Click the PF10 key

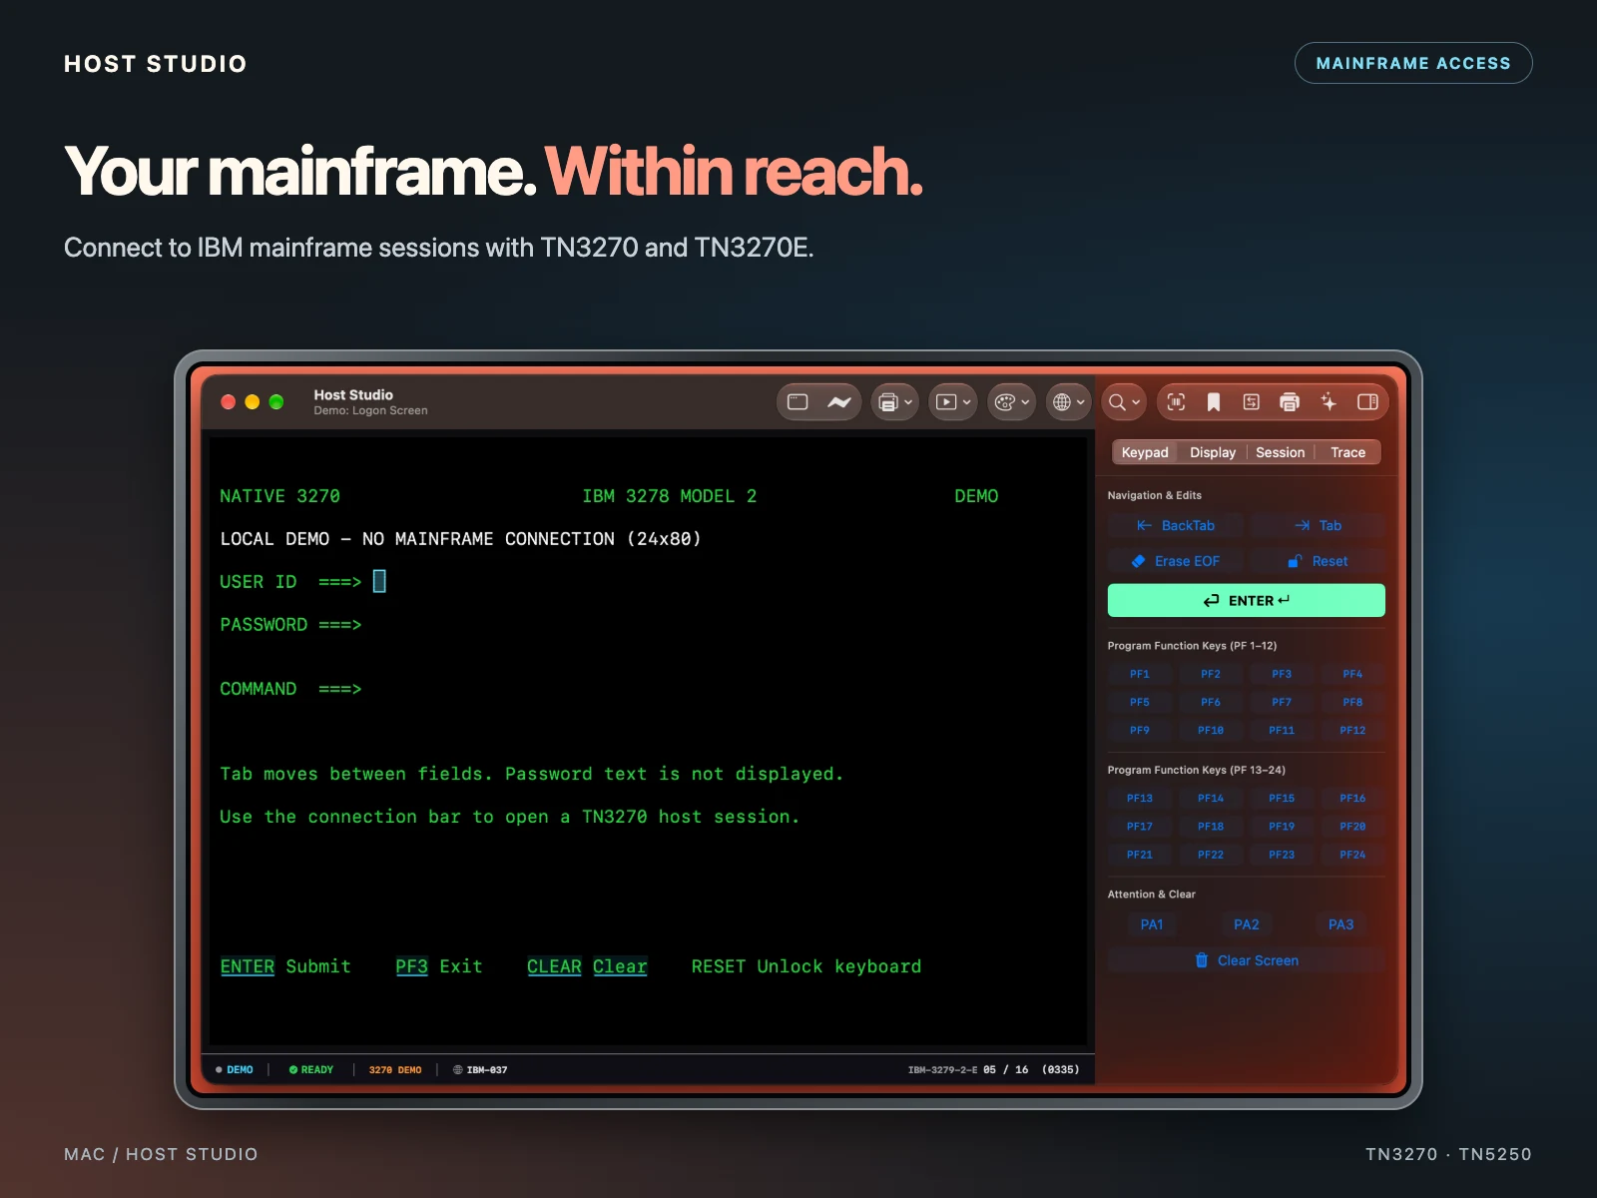click(x=1211, y=730)
